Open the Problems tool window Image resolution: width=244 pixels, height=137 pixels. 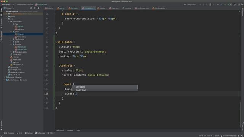coord(9,133)
